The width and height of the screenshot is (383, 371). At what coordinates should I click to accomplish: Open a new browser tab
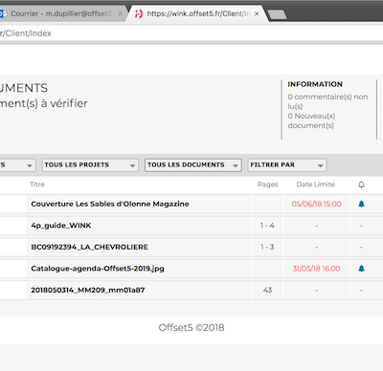pos(277,14)
